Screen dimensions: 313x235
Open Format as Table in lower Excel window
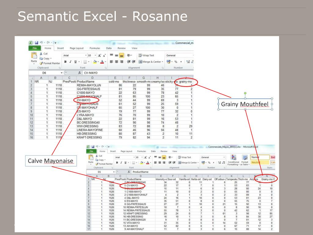245,160
